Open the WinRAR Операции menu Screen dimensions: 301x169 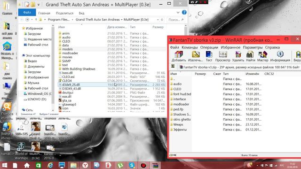pos(209,47)
